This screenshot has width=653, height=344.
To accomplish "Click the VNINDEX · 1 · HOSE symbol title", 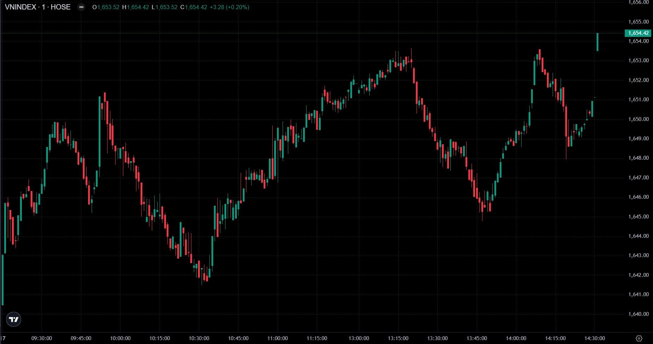I will point(38,7).
